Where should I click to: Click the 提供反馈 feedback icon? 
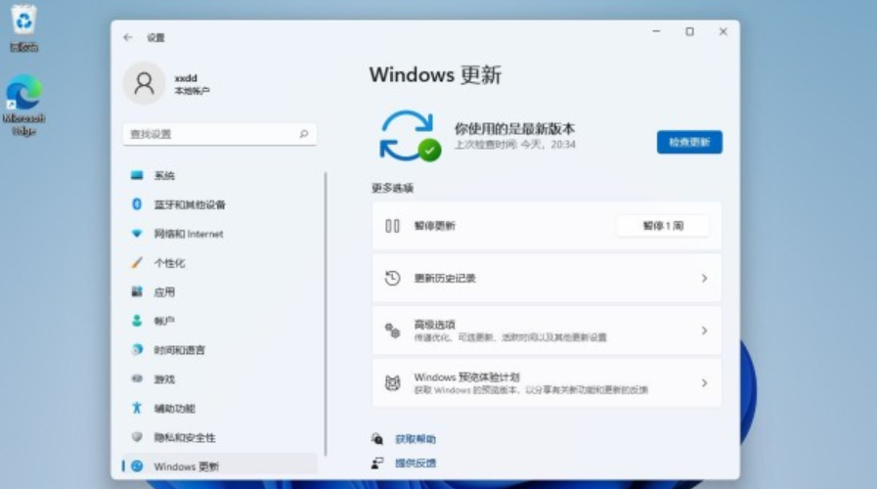click(377, 463)
